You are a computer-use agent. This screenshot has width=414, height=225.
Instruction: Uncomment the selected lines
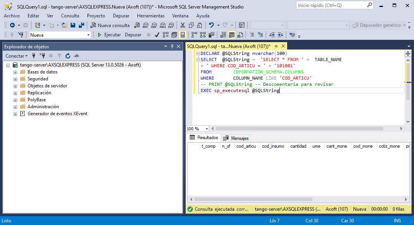260,35
